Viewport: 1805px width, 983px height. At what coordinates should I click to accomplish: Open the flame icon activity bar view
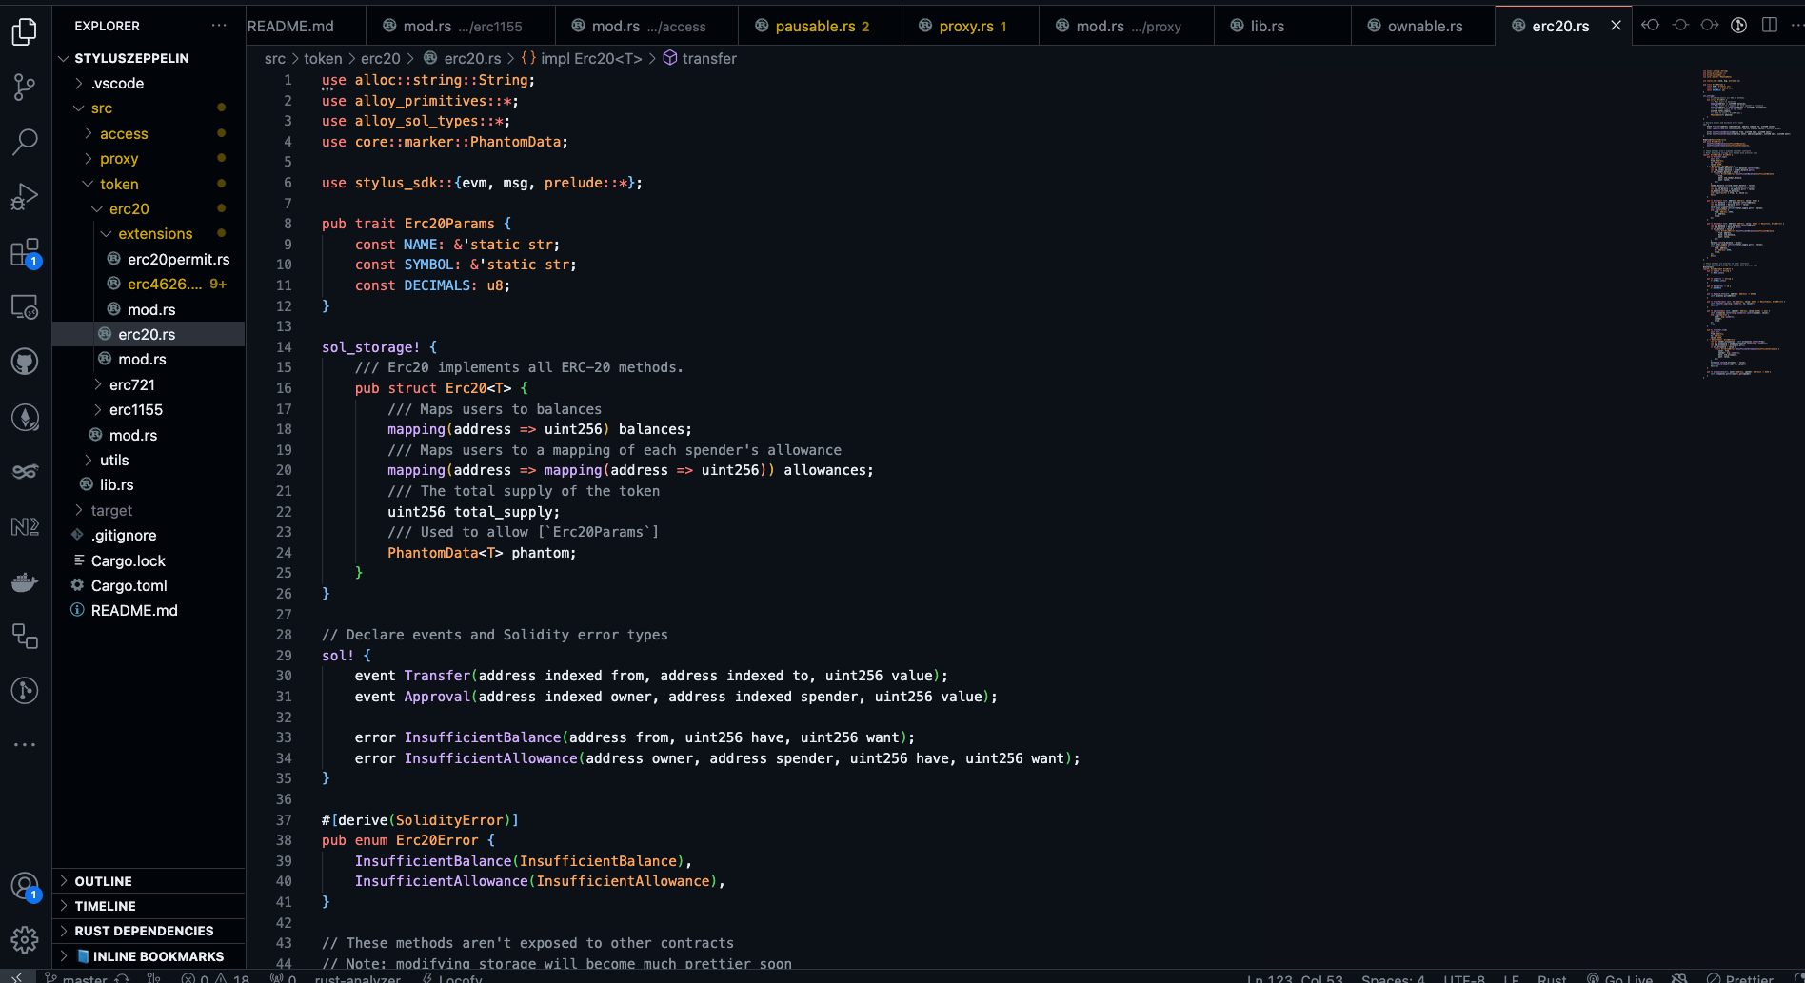25,417
